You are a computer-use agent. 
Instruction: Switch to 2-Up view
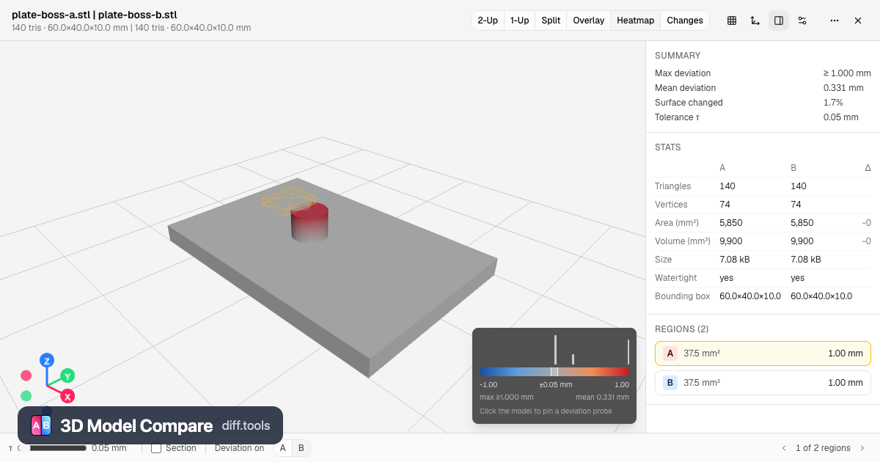point(488,21)
